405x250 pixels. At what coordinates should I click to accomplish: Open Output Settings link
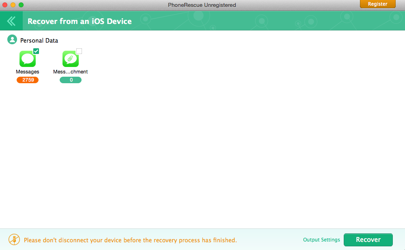click(321, 240)
